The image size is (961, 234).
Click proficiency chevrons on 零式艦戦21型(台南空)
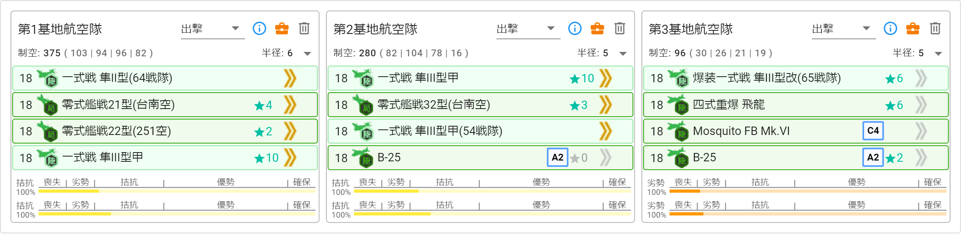point(290,105)
